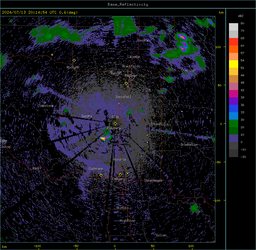Click the Banff town label
Screen dimensions: 256x250
click(x=37, y=168)
